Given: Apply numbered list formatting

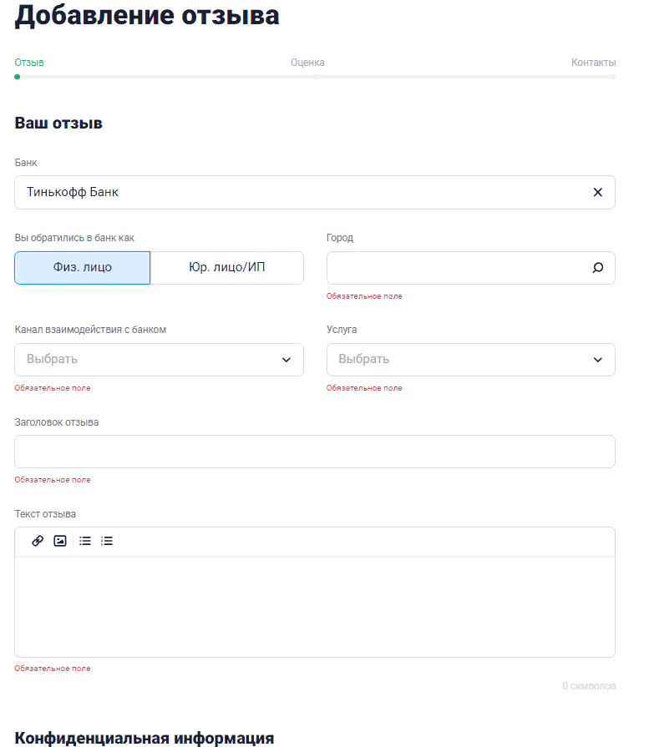Looking at the screenshot, I should click(107, 541).
